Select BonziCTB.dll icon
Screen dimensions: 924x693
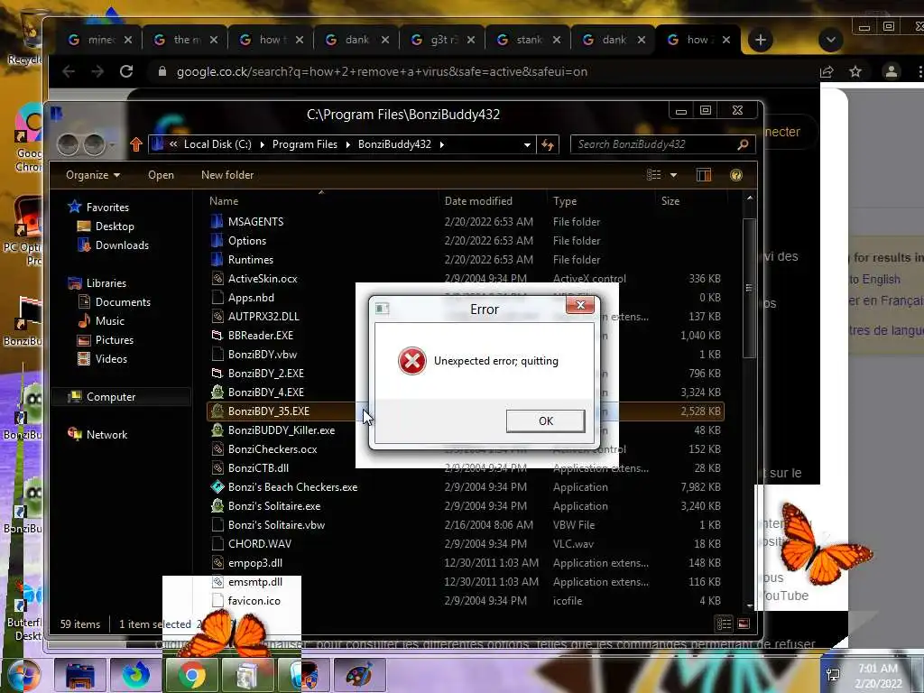coord(217,468)
